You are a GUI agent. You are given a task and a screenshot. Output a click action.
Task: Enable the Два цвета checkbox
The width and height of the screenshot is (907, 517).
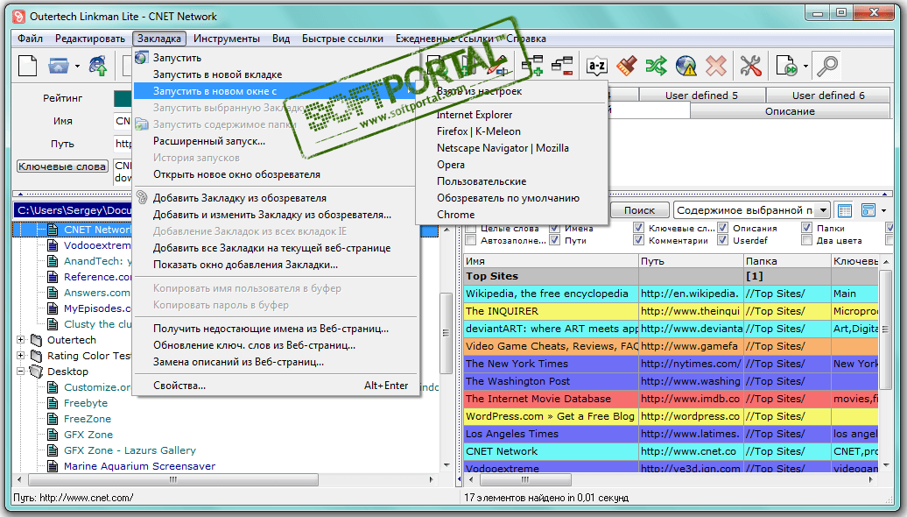(806, 240)
